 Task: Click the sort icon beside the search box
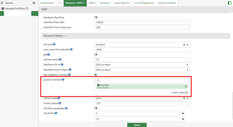(x=2, y=3)
